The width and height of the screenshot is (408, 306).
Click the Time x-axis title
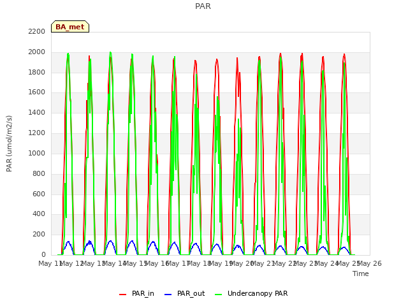pos(361,273)
